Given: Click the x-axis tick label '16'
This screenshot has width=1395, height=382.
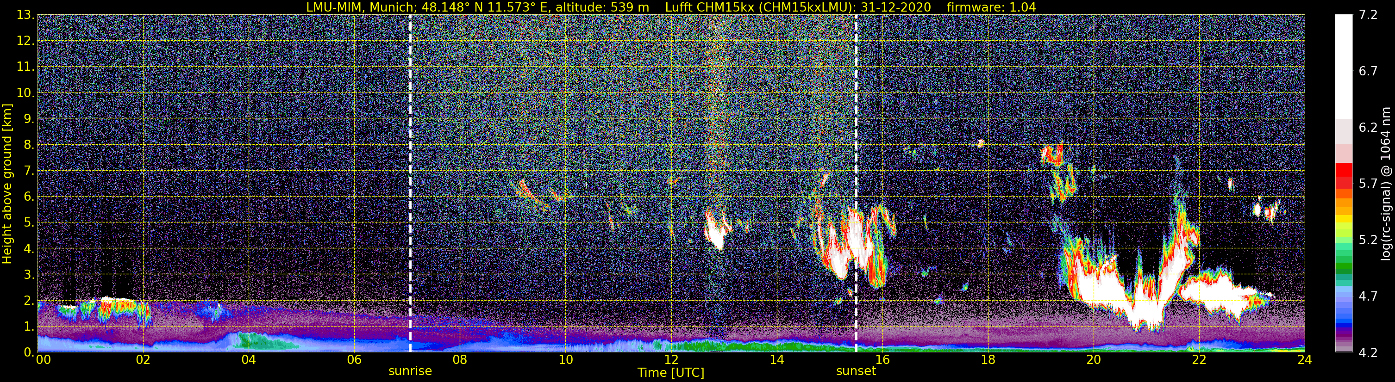Looking at the screenshot, I should tap(882, 360).
